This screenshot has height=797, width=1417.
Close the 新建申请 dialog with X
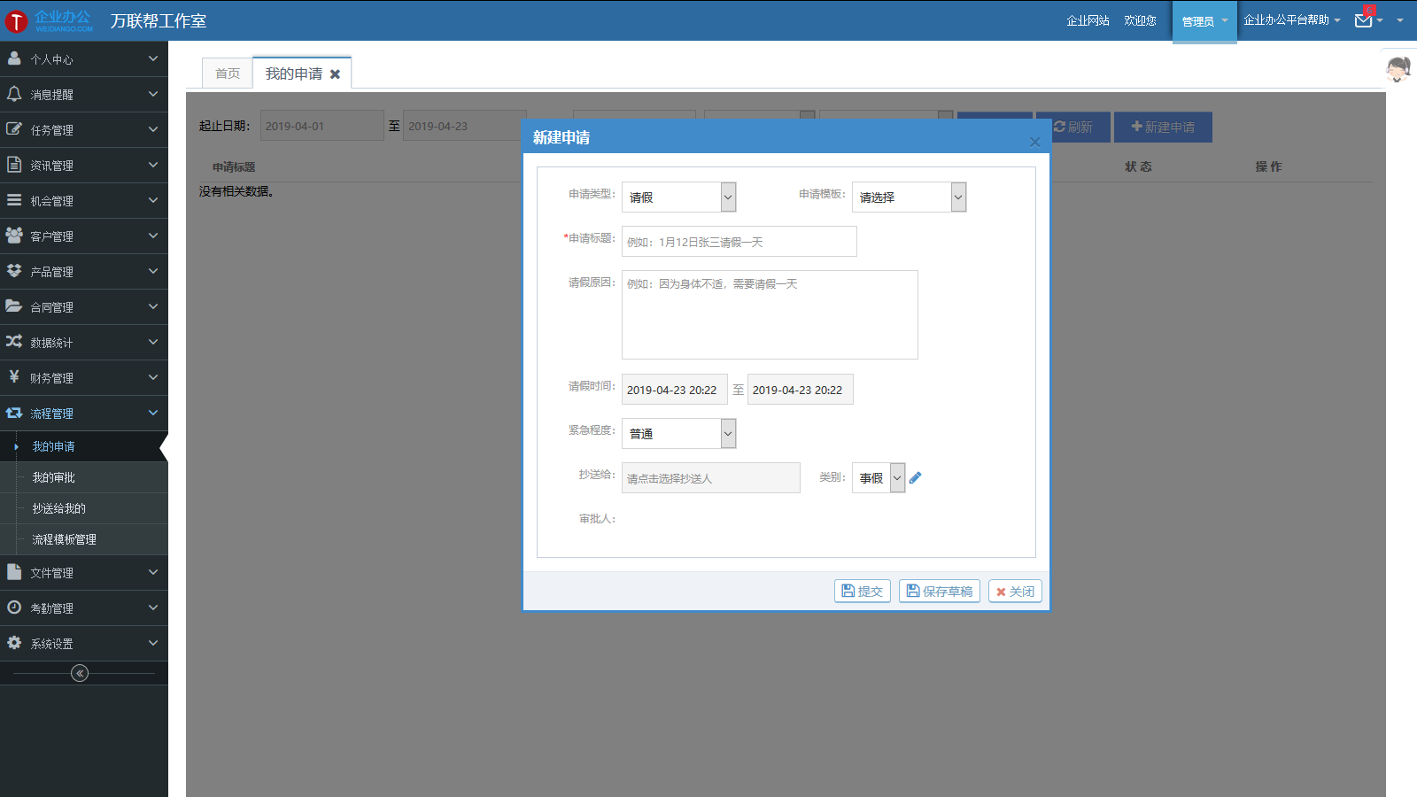1034,142
